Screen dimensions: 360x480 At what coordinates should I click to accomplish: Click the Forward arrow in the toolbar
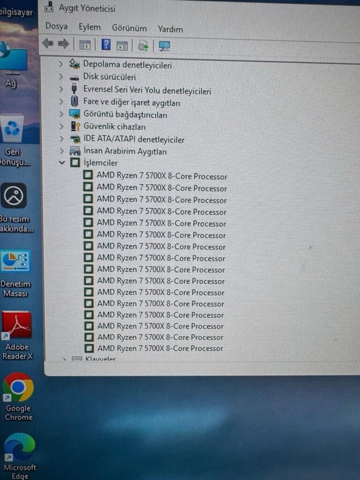tap(64, 44)
